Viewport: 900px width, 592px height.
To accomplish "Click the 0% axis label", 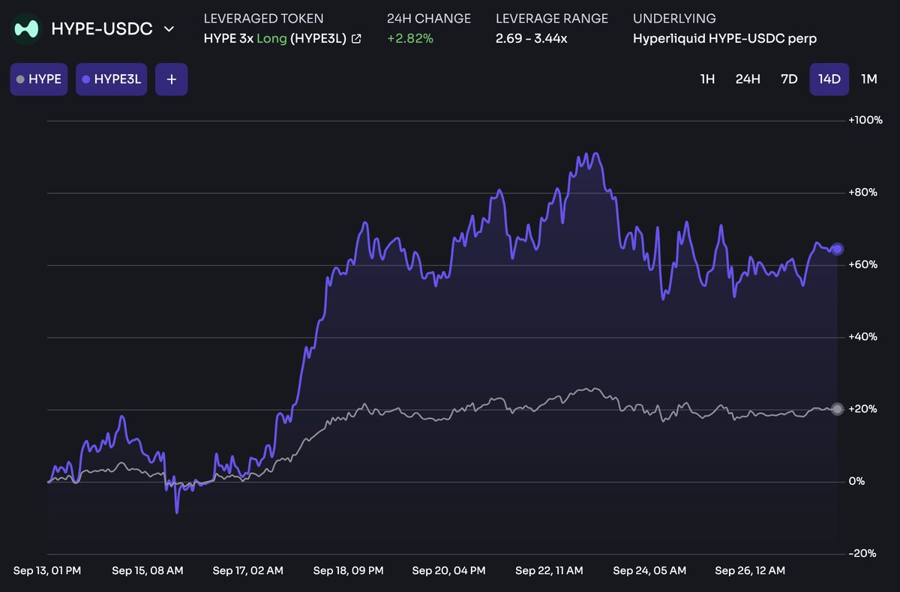I will (x=856, y=481).
